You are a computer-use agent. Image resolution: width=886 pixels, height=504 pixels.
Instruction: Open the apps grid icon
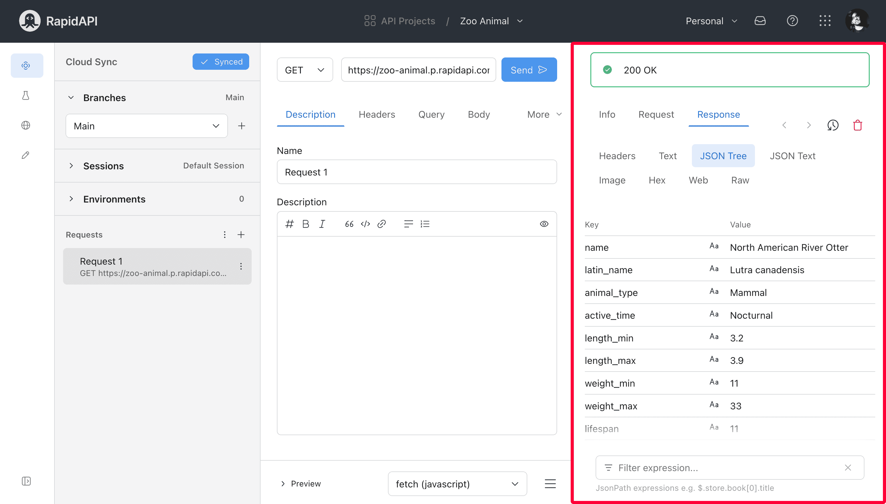click(825, 21)
